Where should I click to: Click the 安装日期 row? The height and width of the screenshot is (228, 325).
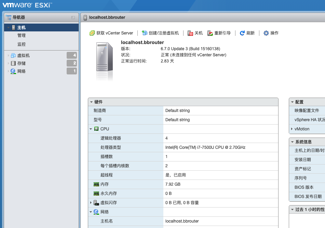[x=307, y=160]
